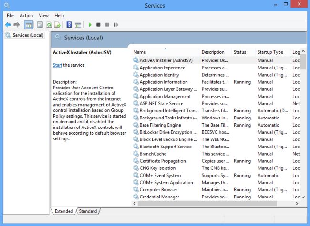
Task: Open the Help menu
Action: click(x=59, y=15)
